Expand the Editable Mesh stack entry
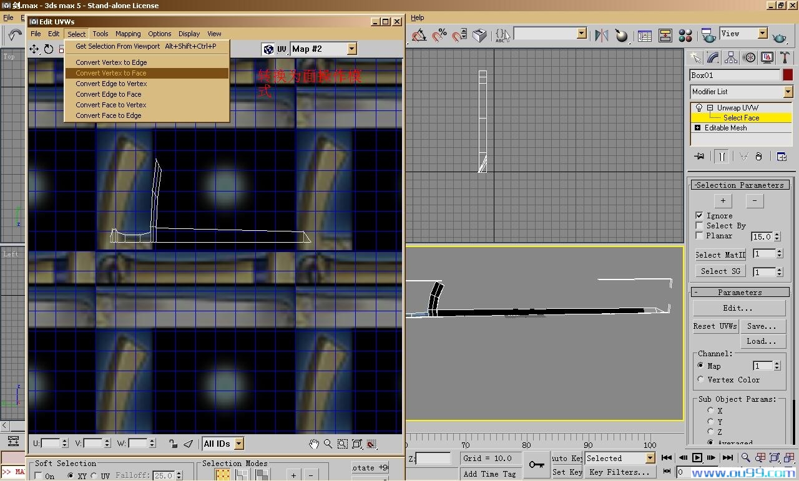Viewport: 799px width, 481px height. (x=698, y=128)
